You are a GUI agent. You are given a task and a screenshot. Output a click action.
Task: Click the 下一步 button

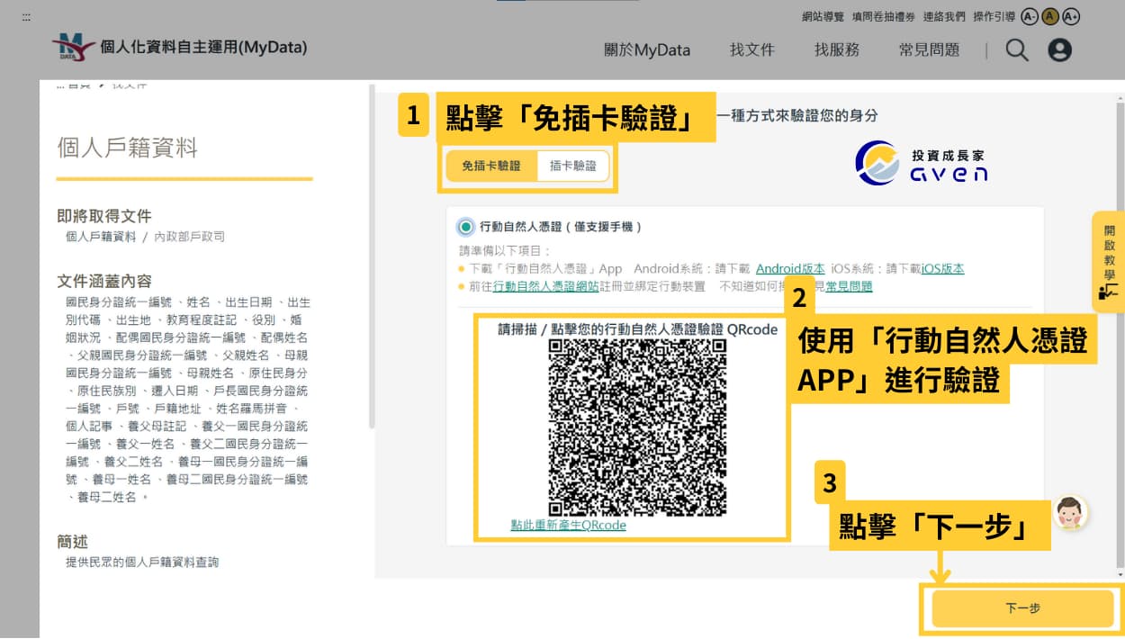click(x=1023, y=608)
